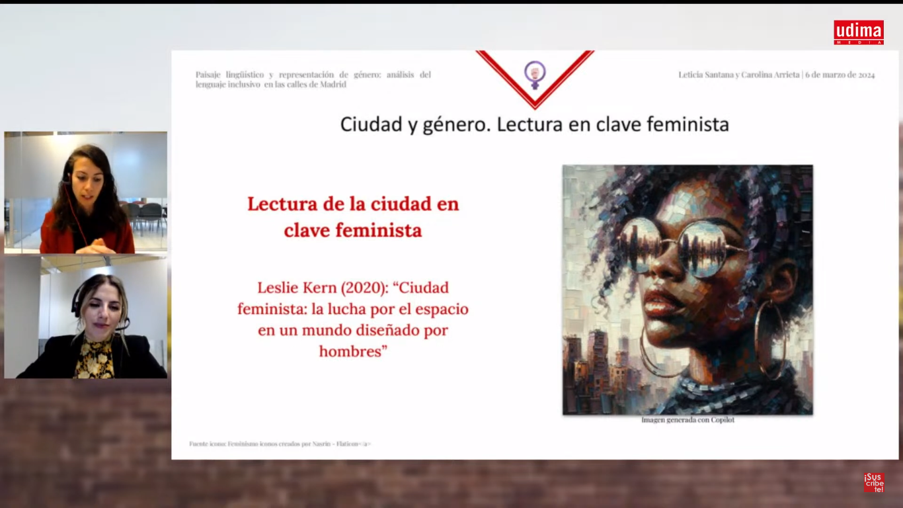Click the authors and date header text

tap(776, 75)
